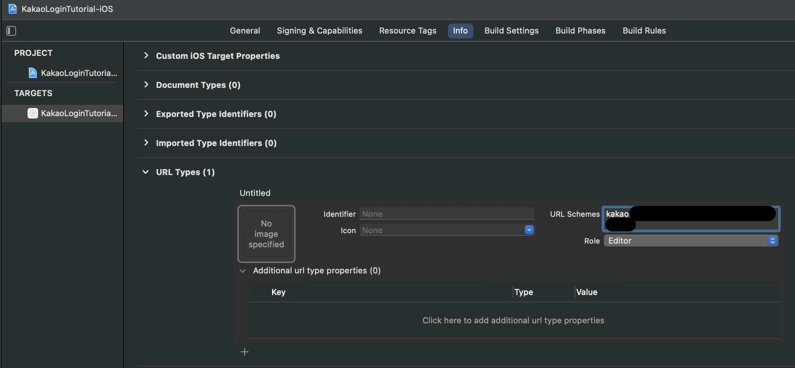Click the KakaoLoginTutorial-iOS title text

67,9
